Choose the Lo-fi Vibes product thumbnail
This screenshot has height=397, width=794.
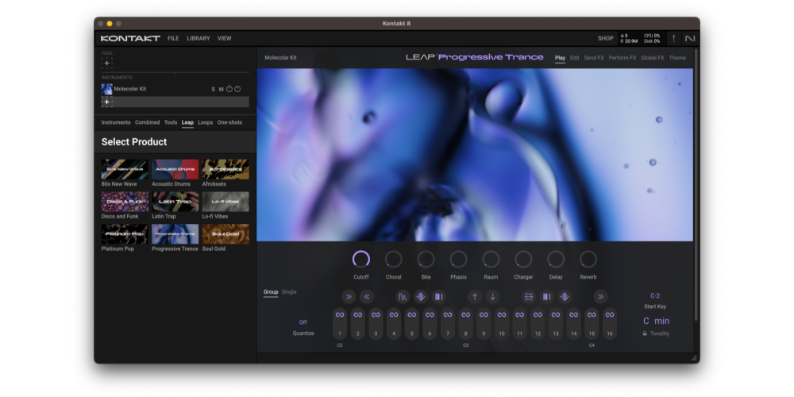pyautogui.click(x=225, y=202)
